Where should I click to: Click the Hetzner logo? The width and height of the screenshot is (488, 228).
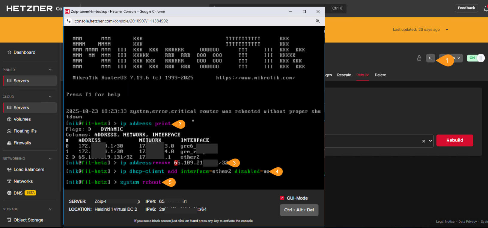29,8
